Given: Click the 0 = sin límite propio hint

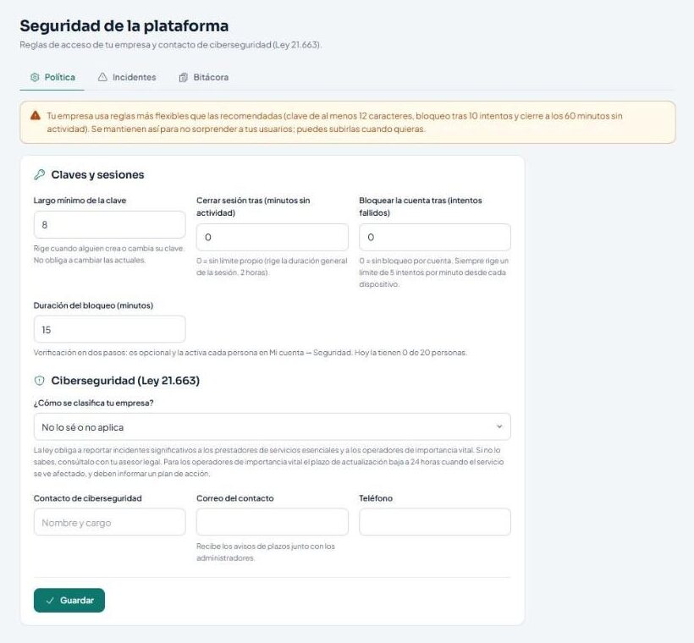Looking at the screenshot, I should pos(272,267).
